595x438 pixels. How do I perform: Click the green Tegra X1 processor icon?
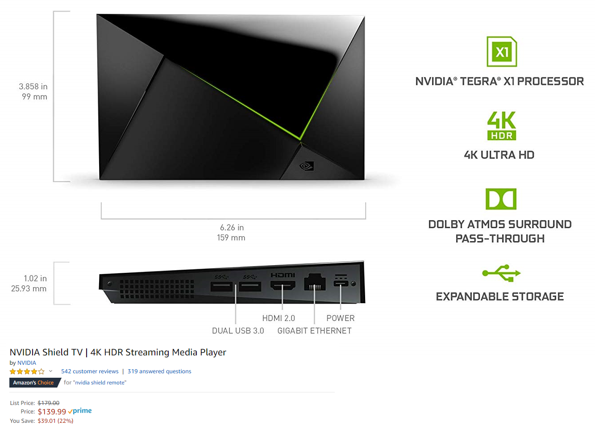(x=502, y=51)
